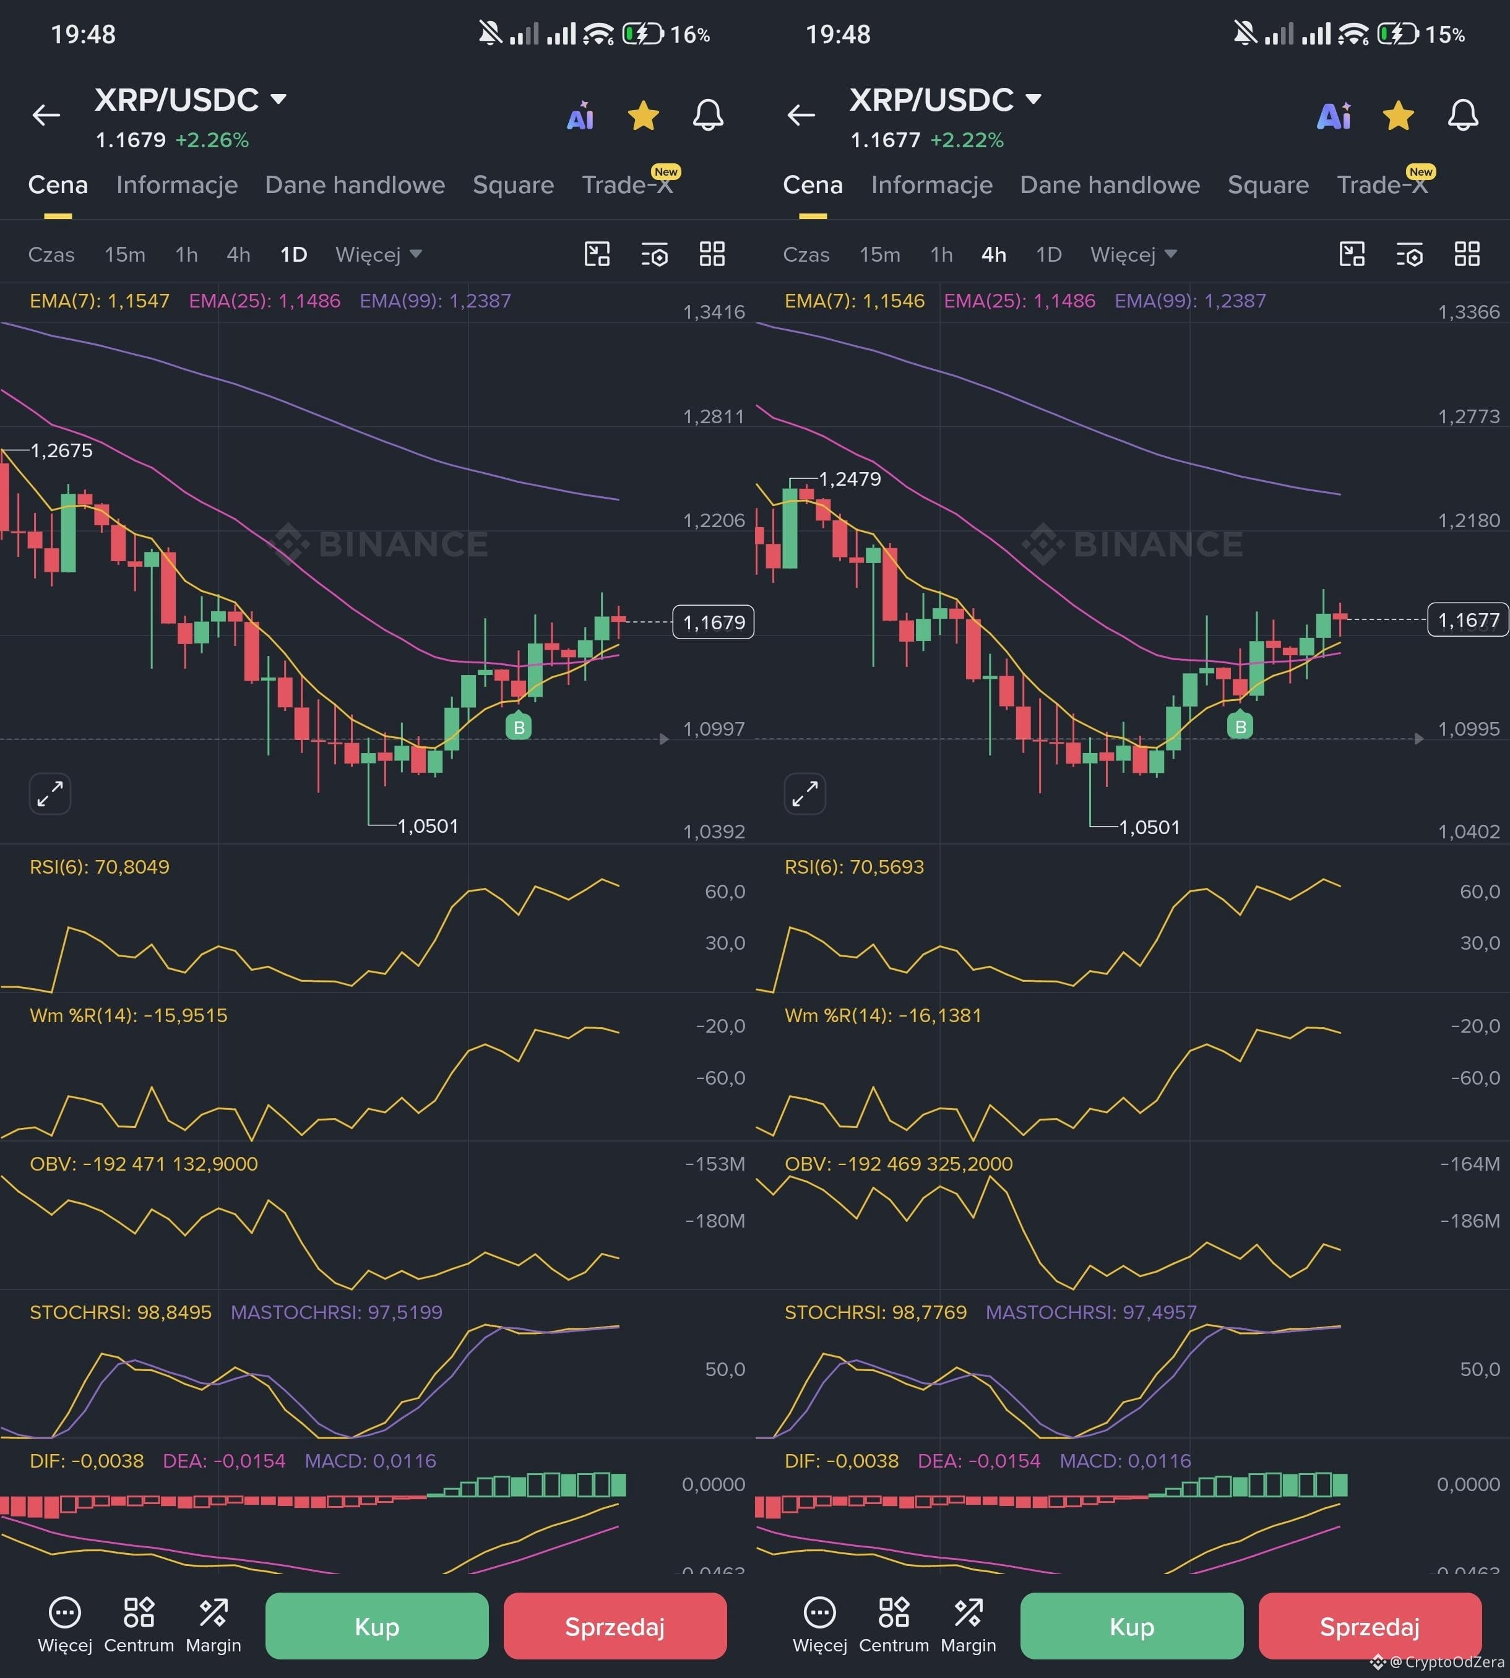Open multi-chart grid icon in right screen
The height and width of the screenshot is (1678, 1510).
(x=1467, y=254)
